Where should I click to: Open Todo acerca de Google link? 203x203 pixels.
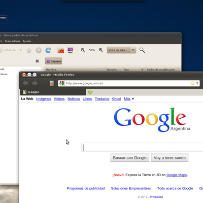click(x=175, y=188)
